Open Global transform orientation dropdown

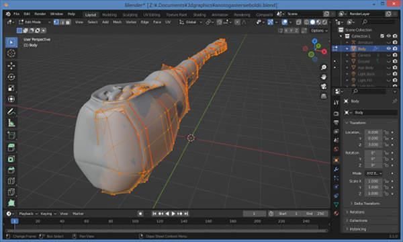[x=191, y=22]
